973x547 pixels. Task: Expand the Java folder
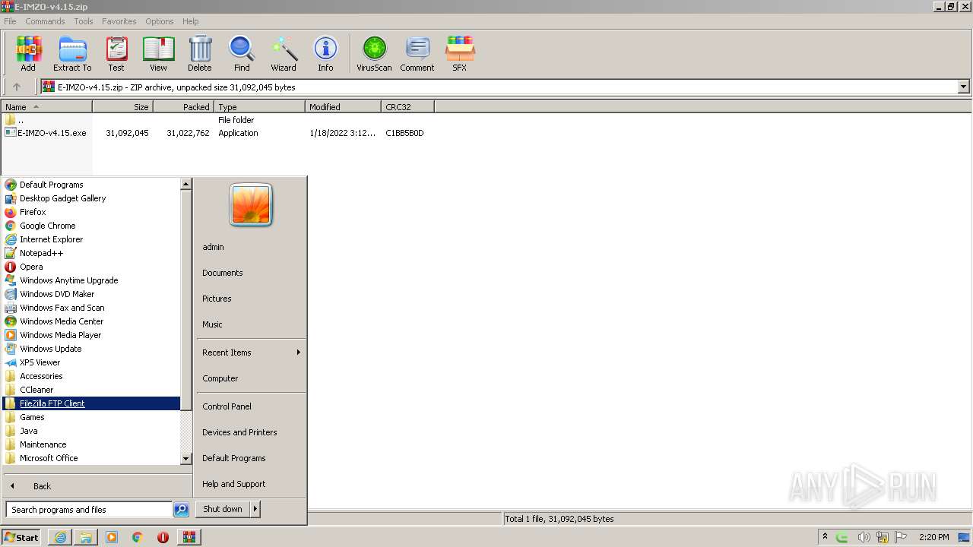(91, 431)
